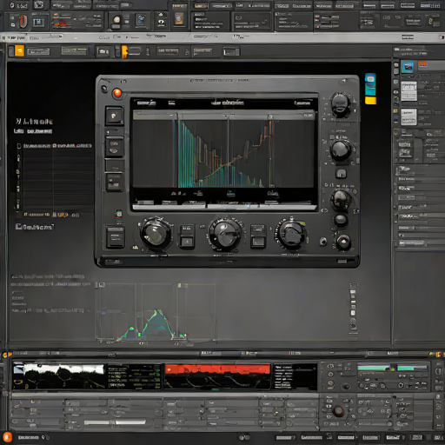This screenshot has height=445, width=445.
Task: Select the yellow square icon in the toolbar
Action: pos(19,51)
